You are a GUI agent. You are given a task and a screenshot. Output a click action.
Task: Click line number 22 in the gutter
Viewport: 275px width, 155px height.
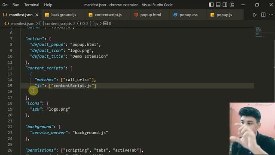click(x=10, y=127)
